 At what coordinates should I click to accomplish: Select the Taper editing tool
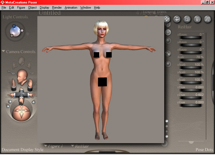point(198,19)
